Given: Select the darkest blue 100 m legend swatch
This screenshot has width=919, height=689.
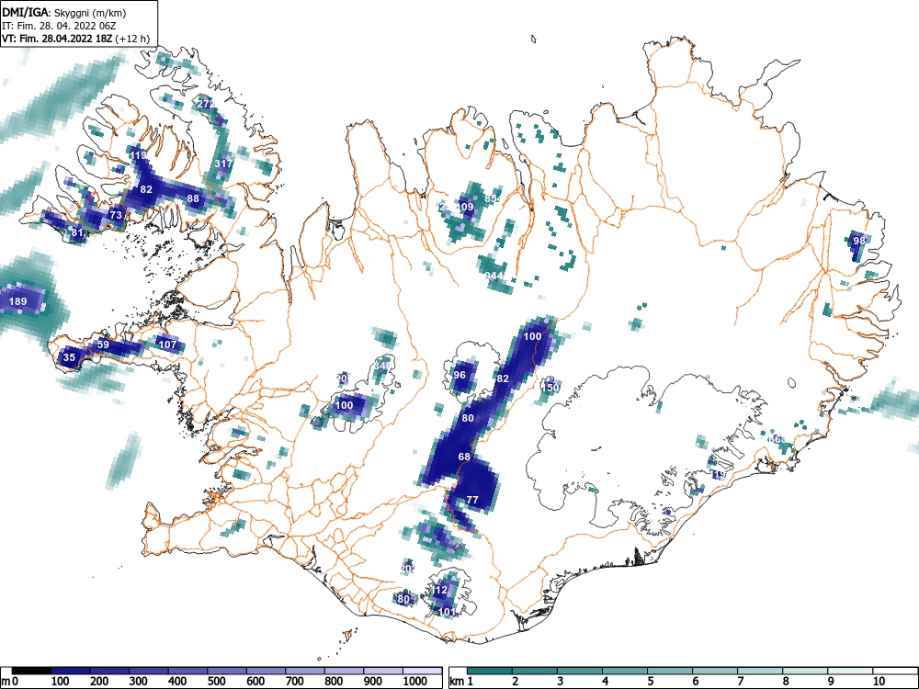Looking at the screenshot, I should click(x=71, y=671).
